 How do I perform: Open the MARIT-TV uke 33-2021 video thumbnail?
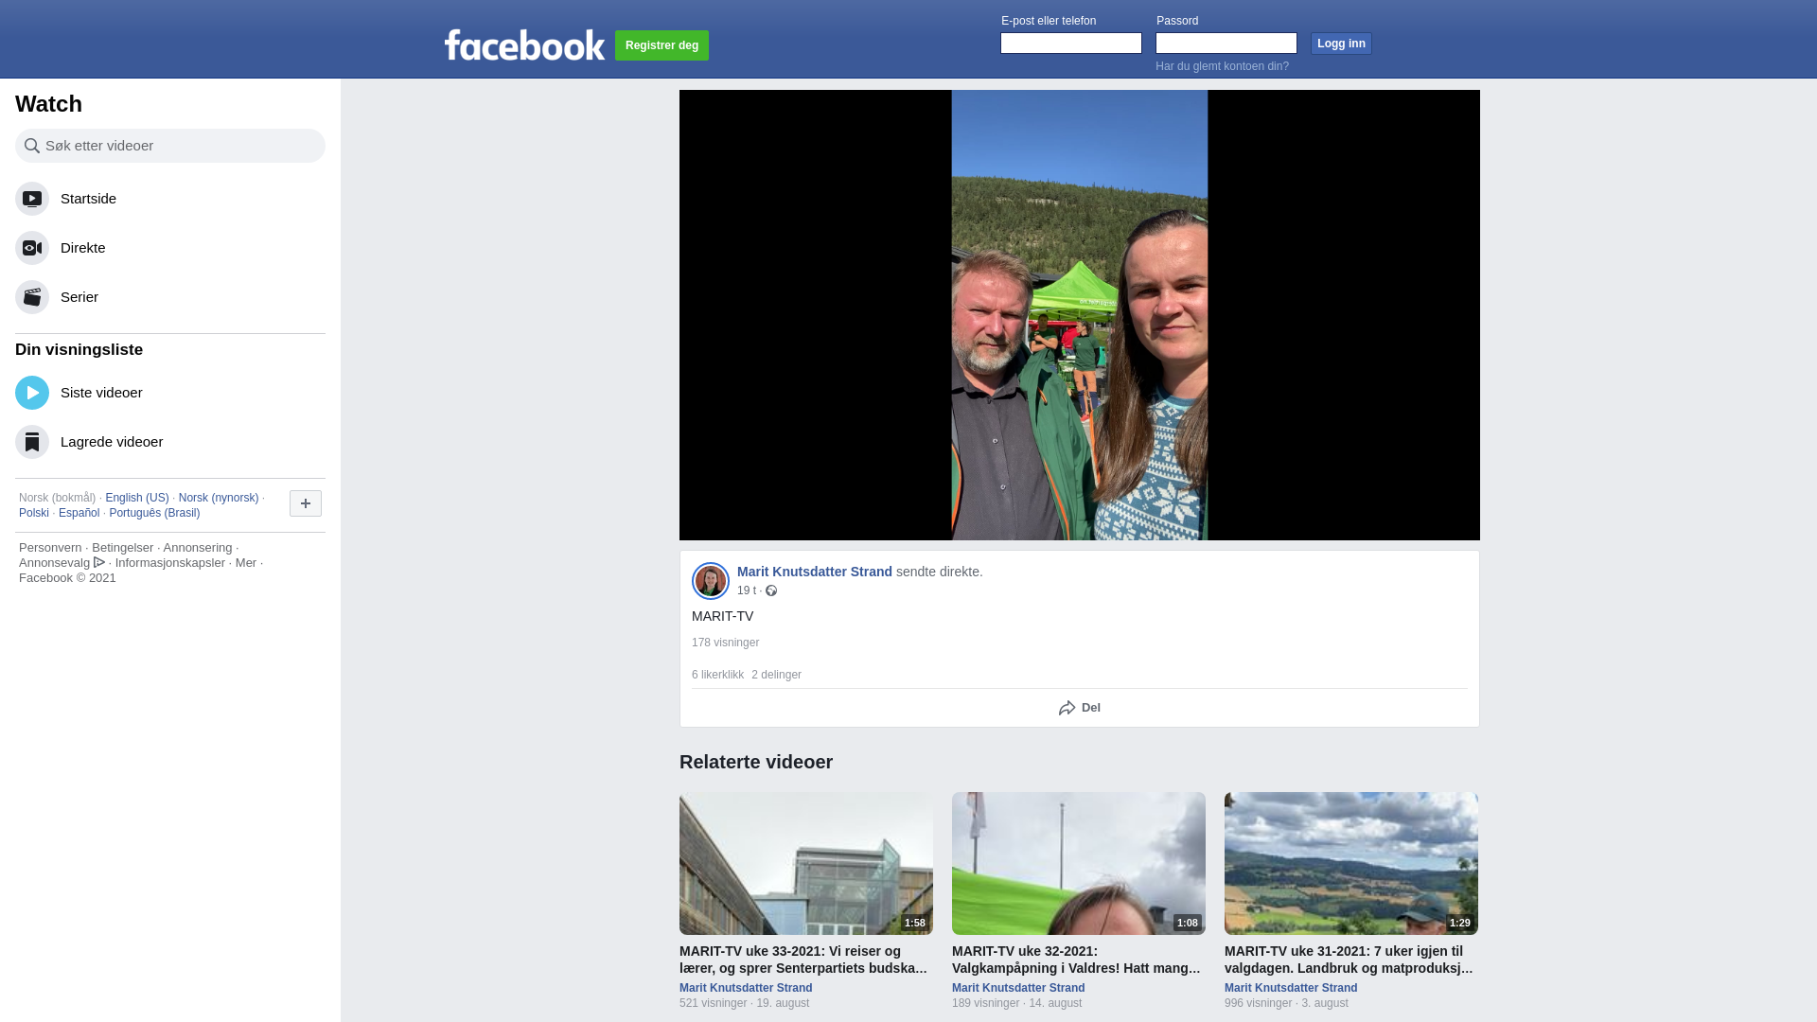(x=806, y=863)
